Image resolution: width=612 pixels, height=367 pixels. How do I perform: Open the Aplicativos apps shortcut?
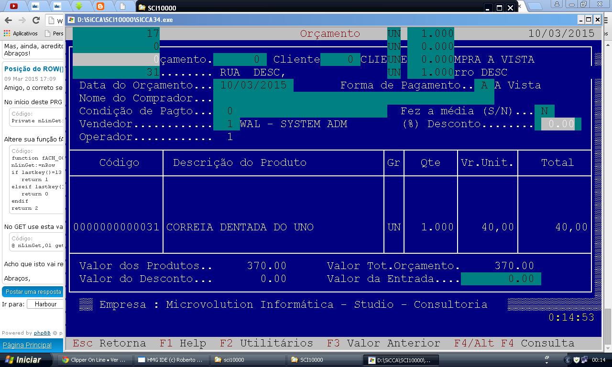click(21, 33)
